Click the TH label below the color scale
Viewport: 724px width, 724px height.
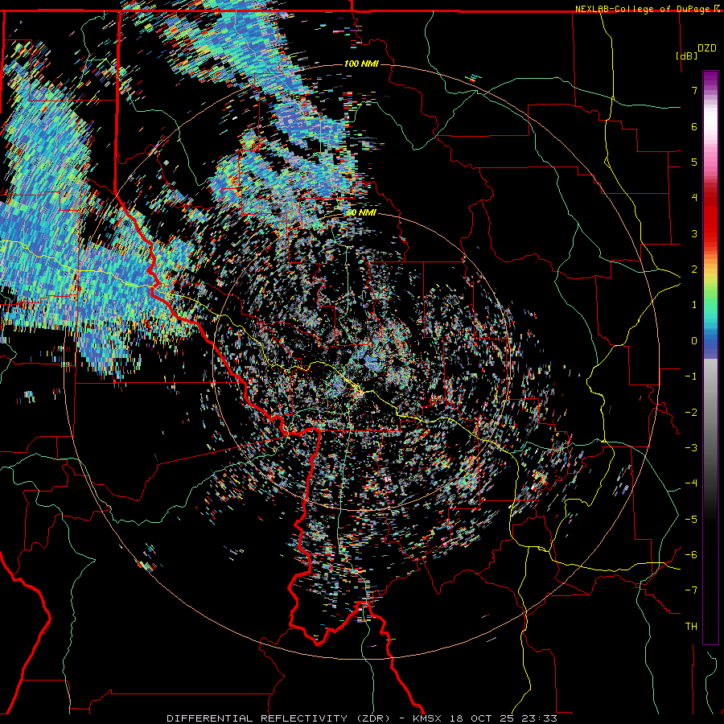pos(691,626)
